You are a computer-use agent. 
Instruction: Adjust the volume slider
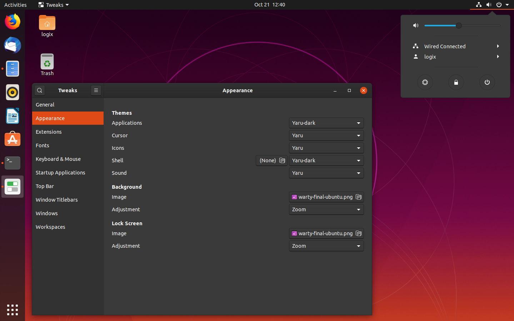coord(459,25)
